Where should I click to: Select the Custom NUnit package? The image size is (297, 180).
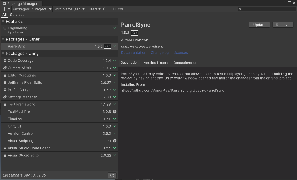coord(59,68)
